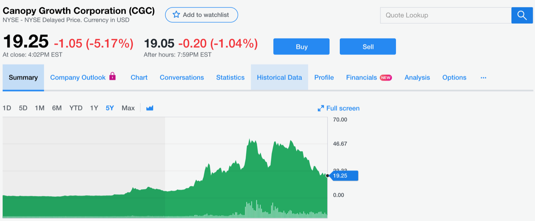Viewport: 535px width, 221px height.
Task: Click "At close: 4:02PM EST" text
Action: click(x=32, y=54)
